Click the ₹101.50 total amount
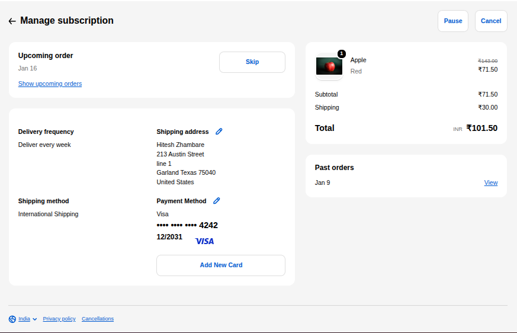 click(481, 128)
